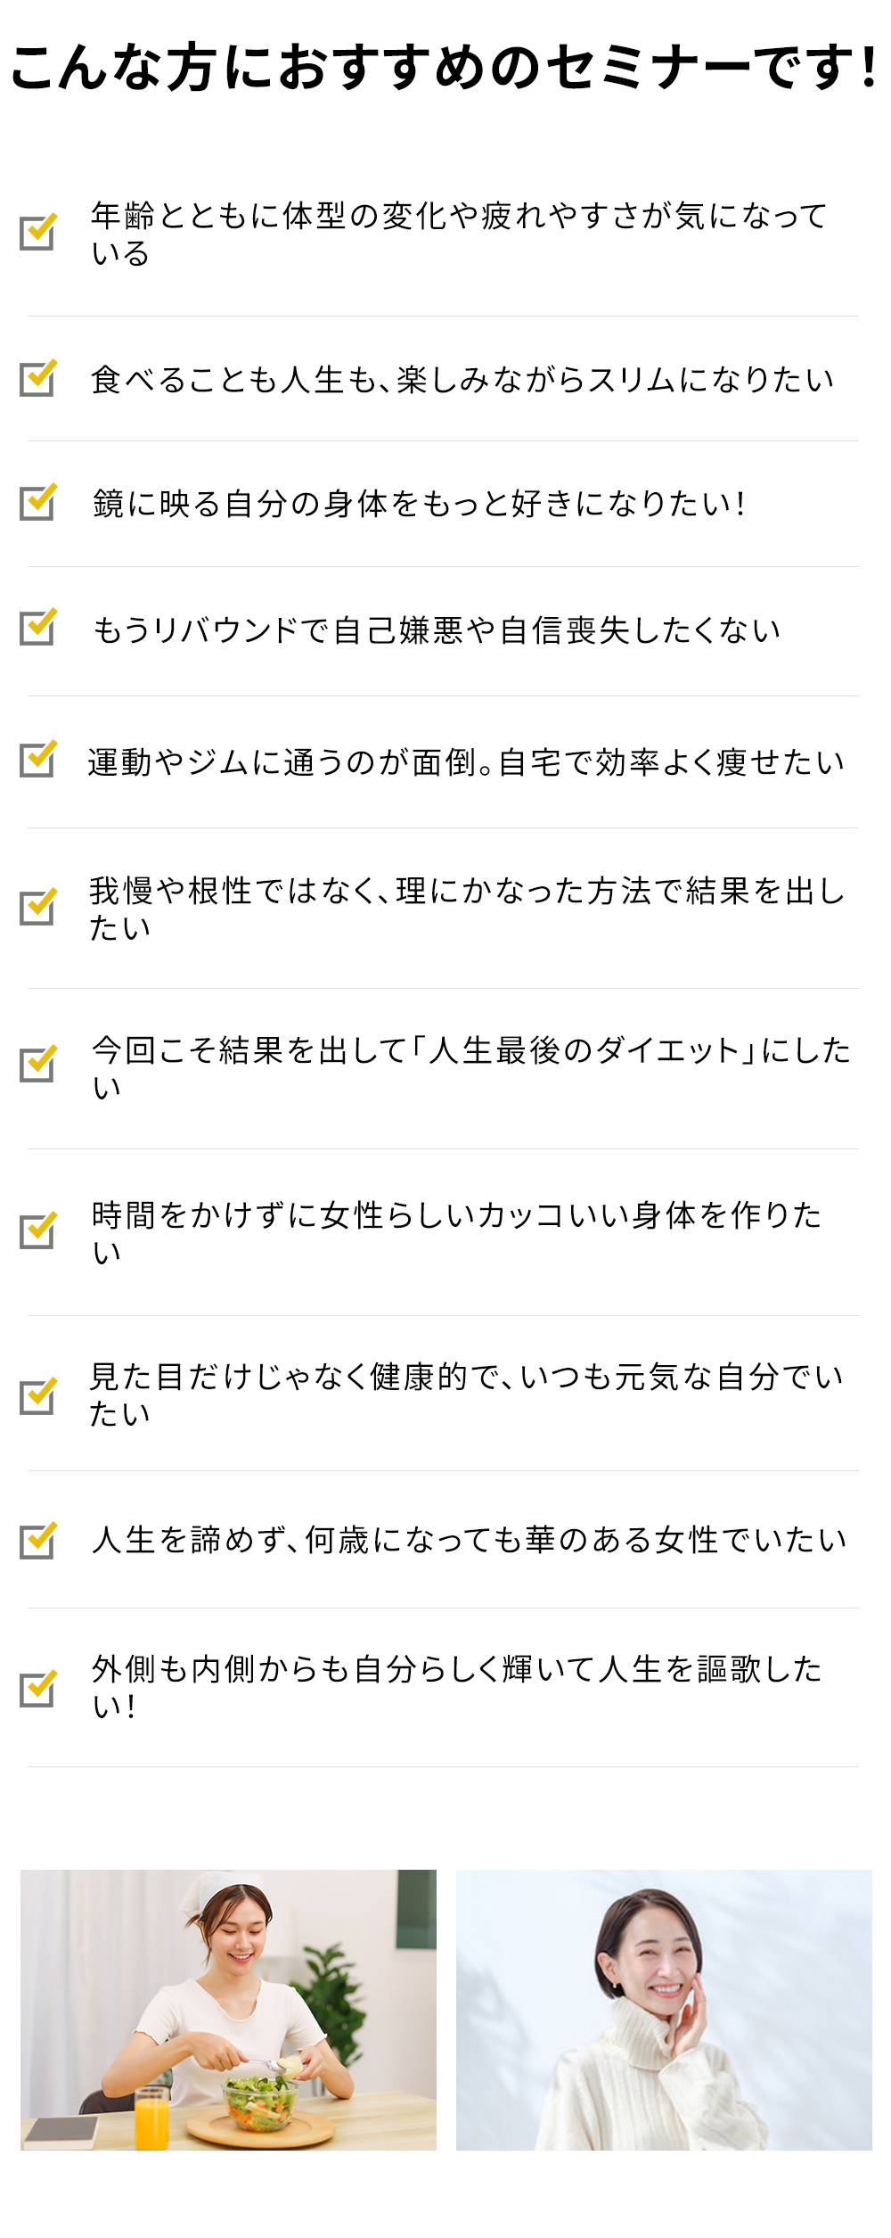Click the checkmark next to 食べることも人生も
Image resolution: width=891 pixels, height=2238 pixels.
point(38,378)
